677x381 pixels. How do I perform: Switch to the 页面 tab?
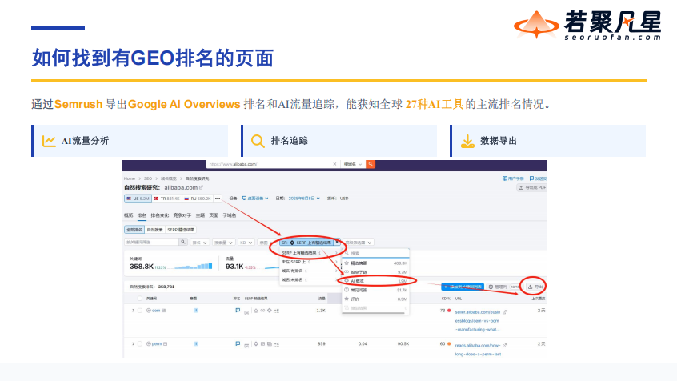point(214,215)
